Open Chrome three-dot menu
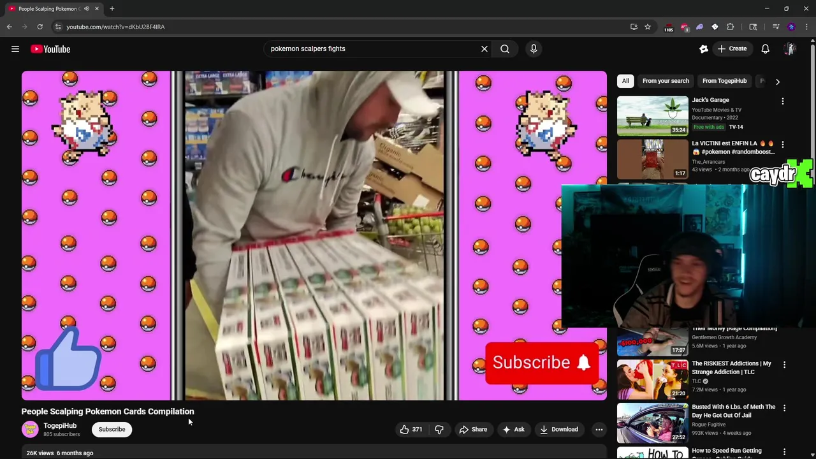This screenshot has width=816, height=459. (x=806, y=27)
